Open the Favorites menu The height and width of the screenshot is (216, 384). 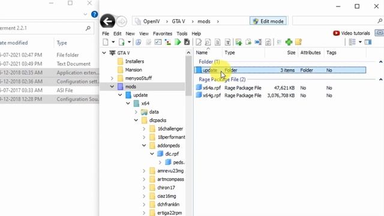[163, 34]
